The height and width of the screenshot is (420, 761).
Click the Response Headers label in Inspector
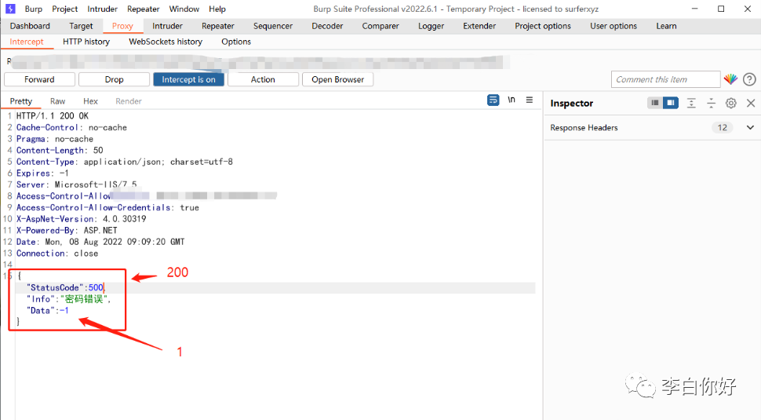(x=584, y=128)
